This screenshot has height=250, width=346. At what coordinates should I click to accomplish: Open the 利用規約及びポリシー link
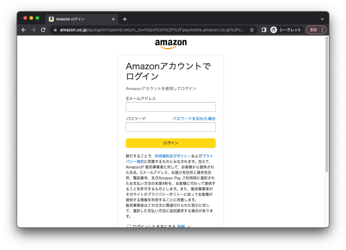tap(173, 156)
